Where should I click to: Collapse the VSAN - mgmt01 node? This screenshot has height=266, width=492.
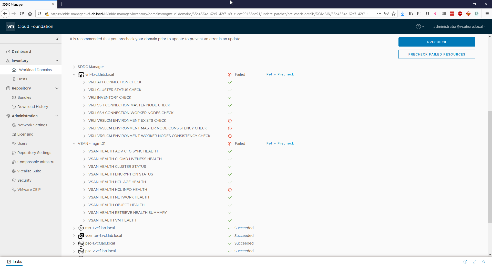[x=74, y=143]
